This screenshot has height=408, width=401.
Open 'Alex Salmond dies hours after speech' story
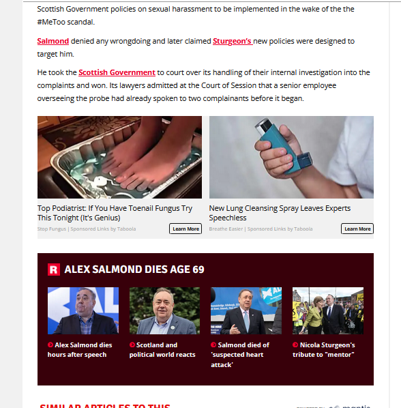pyautogui.click(x=80, y=350)
